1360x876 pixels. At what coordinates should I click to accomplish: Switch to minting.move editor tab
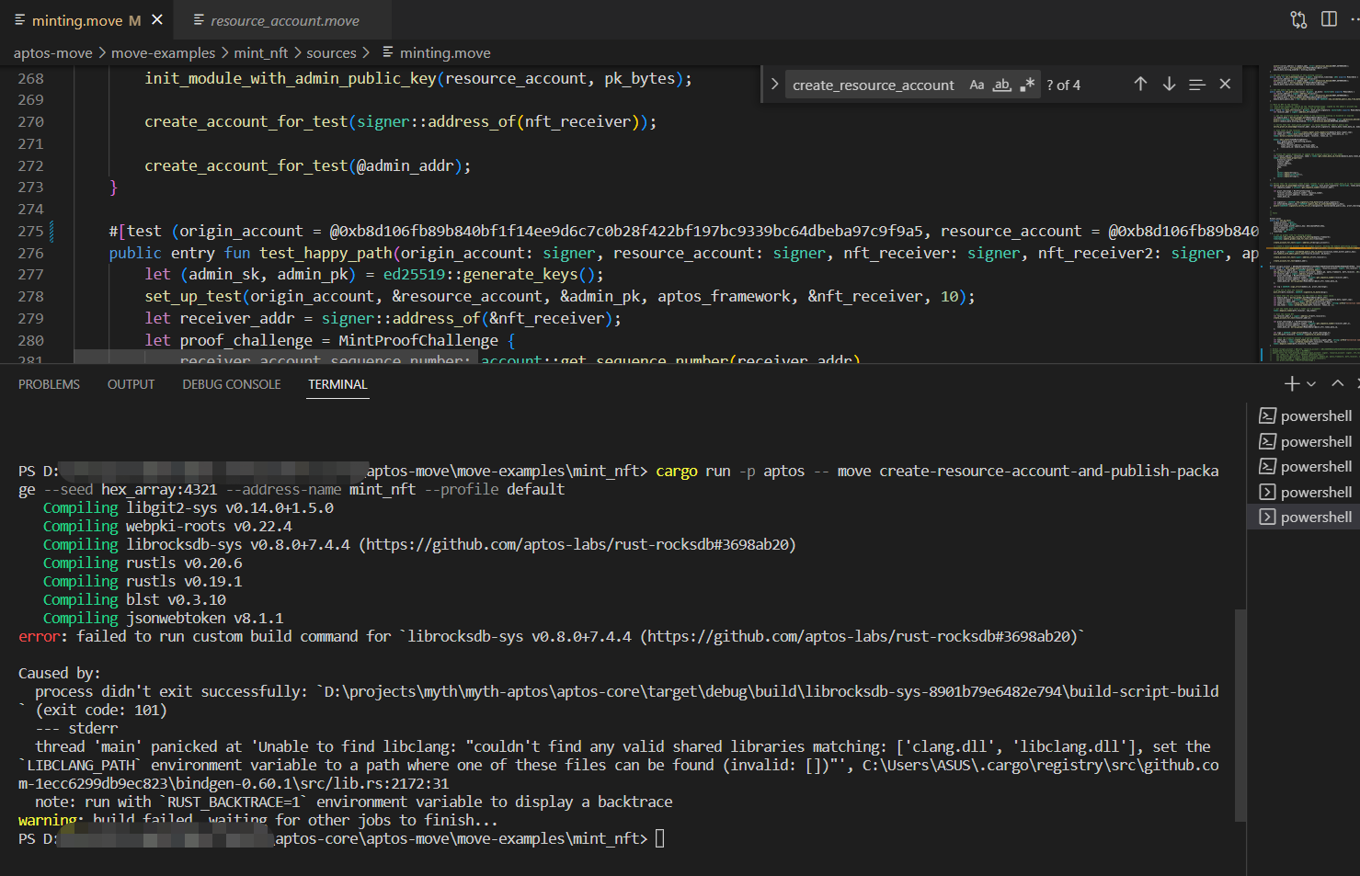point(87,20)
